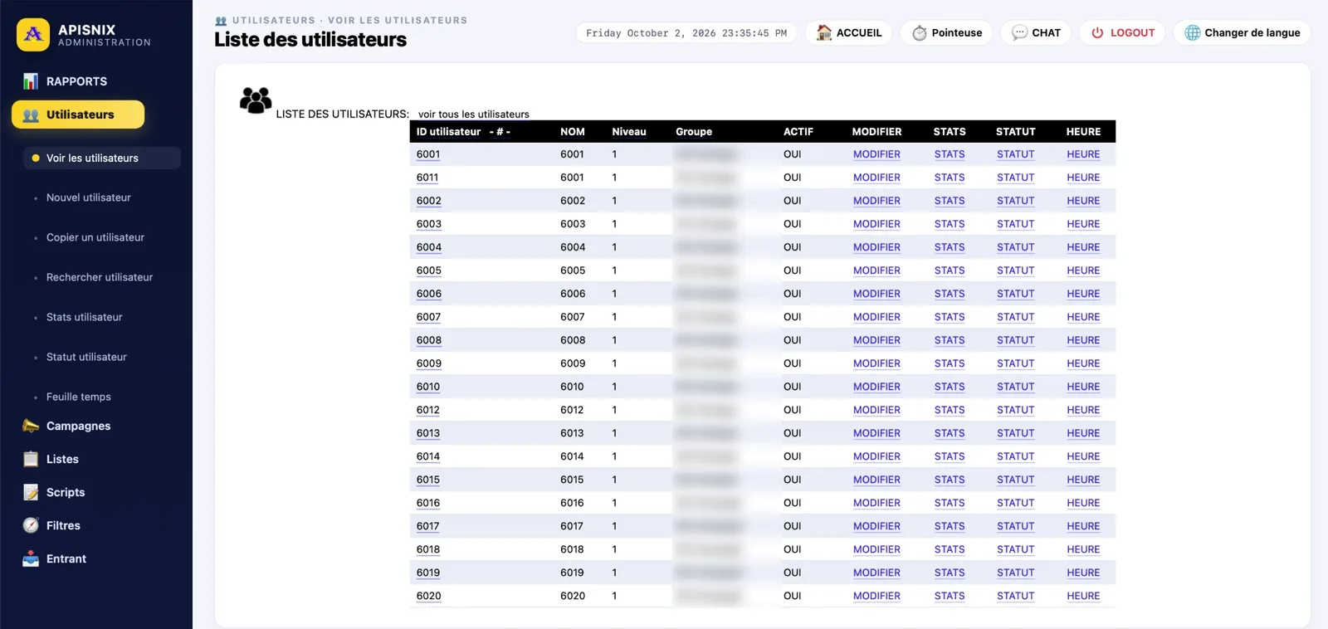This screenshot has height=629, width=1328.
Task: Click MODIFIER for user 6015
Action: point(876,480)
